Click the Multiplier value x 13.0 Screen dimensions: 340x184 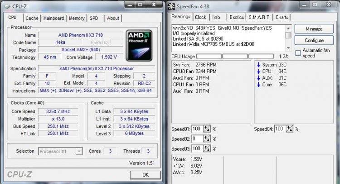click(x=58, y=119)
